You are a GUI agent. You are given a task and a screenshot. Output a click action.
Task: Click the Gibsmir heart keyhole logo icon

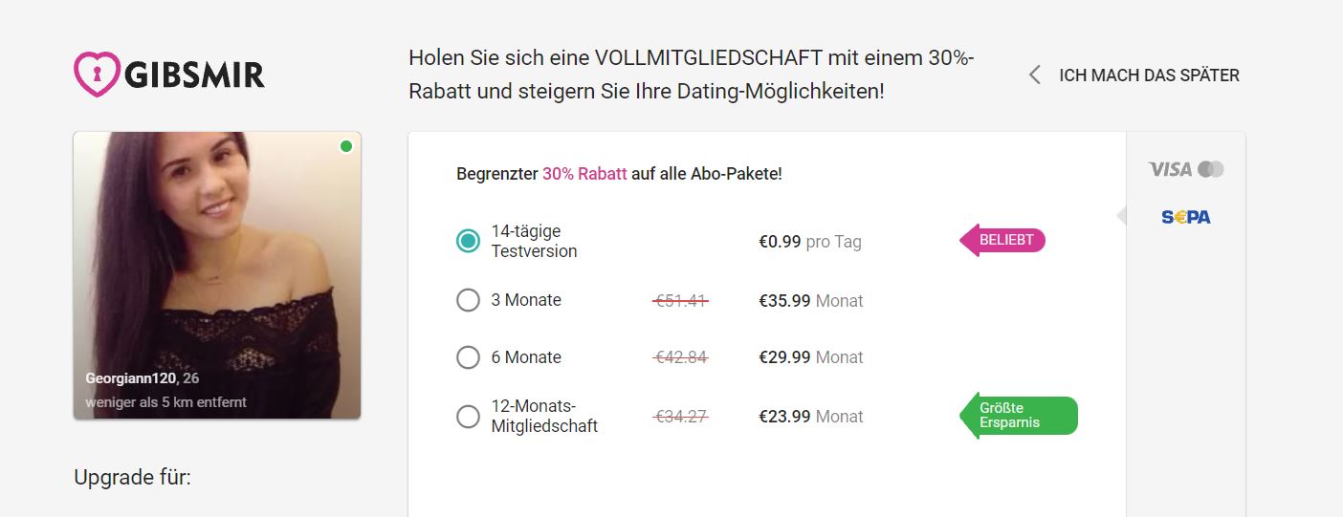[97, 74]
